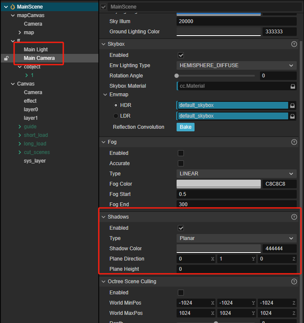Select the Main Light node
Viewport: 304px width, 323px height.
coord(35,50)
